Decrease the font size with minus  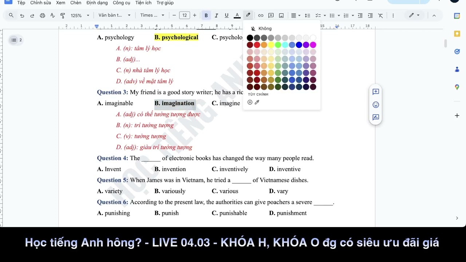click(x=174, y=15)
